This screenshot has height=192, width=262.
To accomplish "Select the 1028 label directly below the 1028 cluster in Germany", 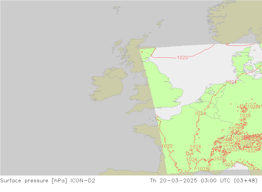I will click(245, 116).
